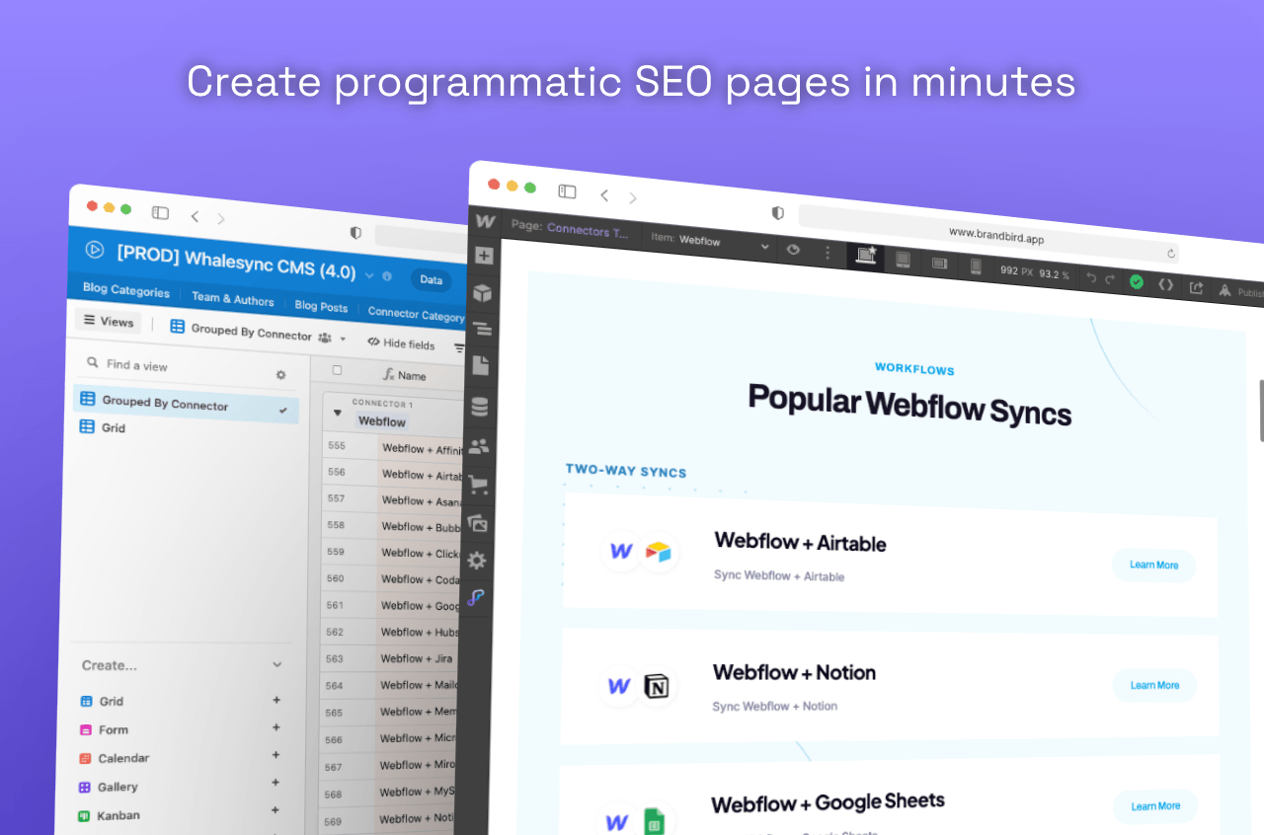The height and width of the screenshot is (835, 1264).
Task: Switch to mobile portrait breakpoint in Webflow
Action: [x=976, y=266]
